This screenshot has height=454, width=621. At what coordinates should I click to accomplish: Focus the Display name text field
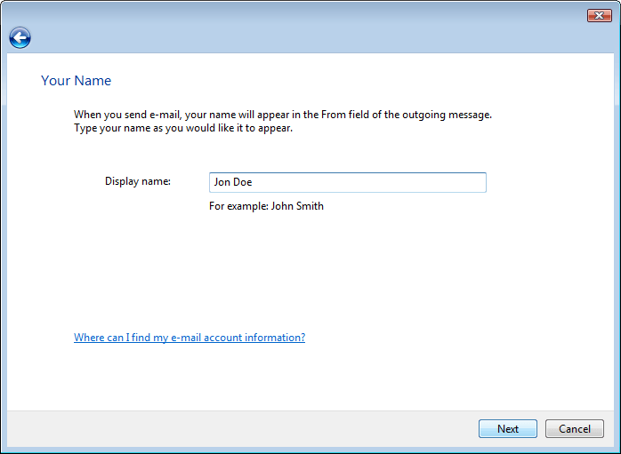click(347, 182)
